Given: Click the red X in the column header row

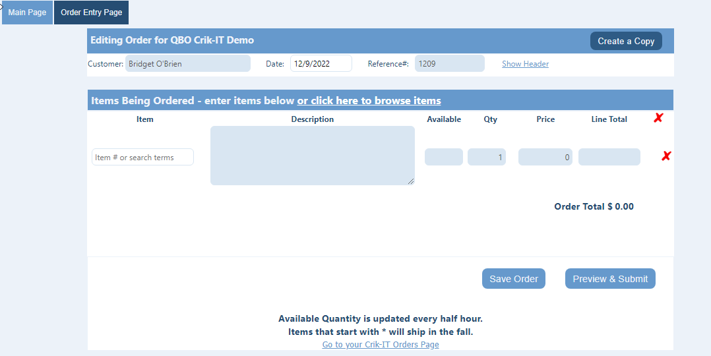Looking at the screenshot, I should (x=658, y=118).
